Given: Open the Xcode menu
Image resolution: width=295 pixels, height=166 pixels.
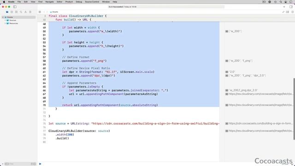Looking at the screenshot, I should pos(11,2).
